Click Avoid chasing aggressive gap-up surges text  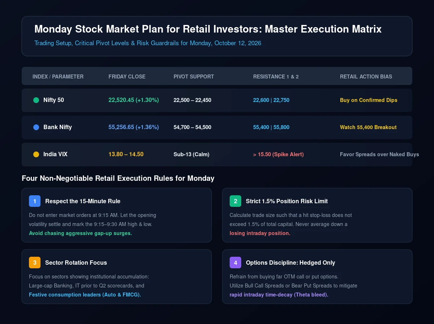pyautogui.click(x=80, y=233)
